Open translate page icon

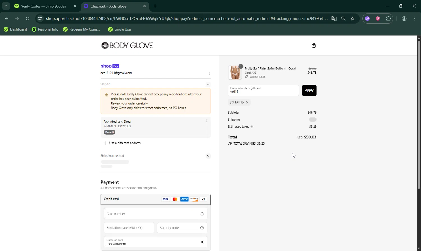pos(334,18)
